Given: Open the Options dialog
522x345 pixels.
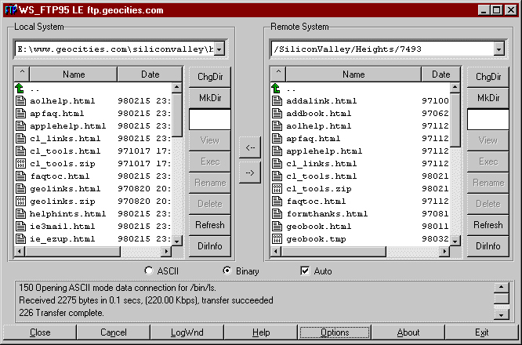Looking at the screenshot, I should coord(335,332).
